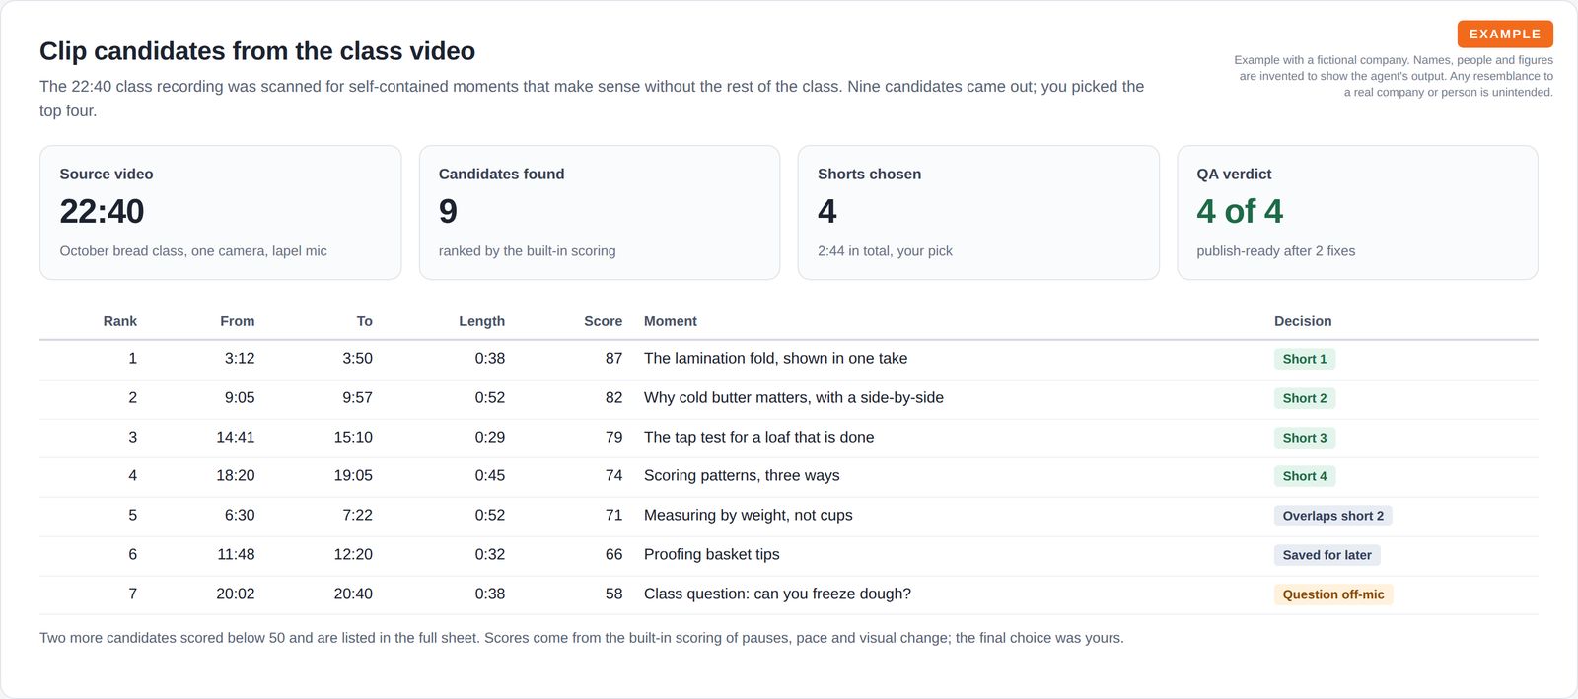The height and width of the screenshot is (699, 1578).
Task: Click the 14:41 start time
Action: (x=236, y=438)
